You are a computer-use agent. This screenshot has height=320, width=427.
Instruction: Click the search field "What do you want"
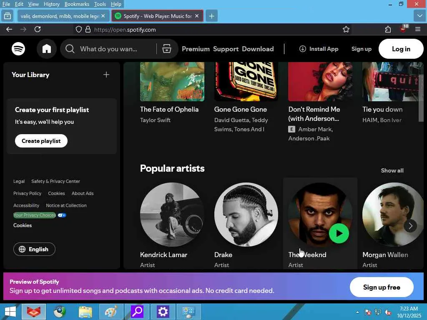point(117,49)
